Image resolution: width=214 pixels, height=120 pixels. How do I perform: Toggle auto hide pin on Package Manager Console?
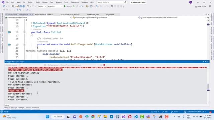tap(206, 62)
